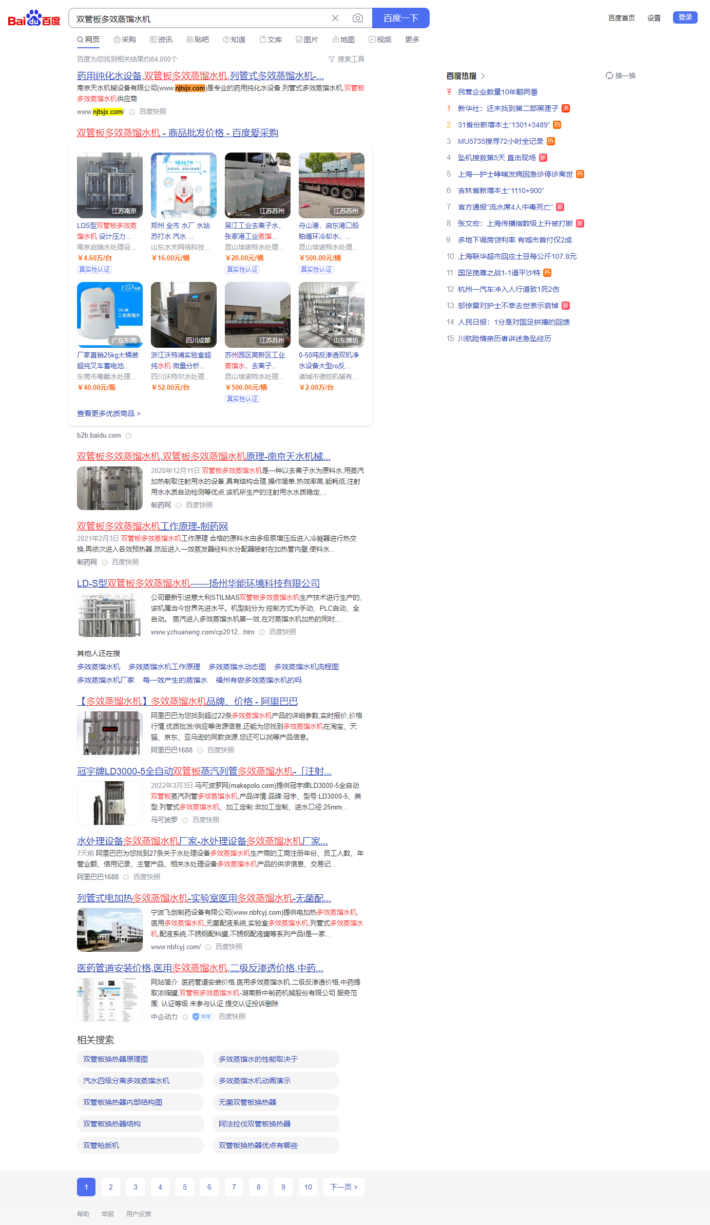This screenshot has width=710, height=1225.
Task: Click 换一换 refresh icon
Action: click(x=609, y=76)
